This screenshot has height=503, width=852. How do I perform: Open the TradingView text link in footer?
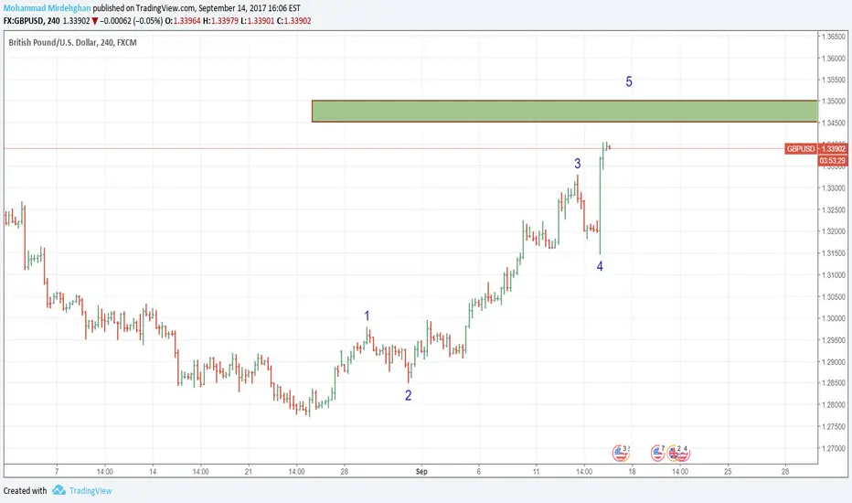[x=91, y=490]
